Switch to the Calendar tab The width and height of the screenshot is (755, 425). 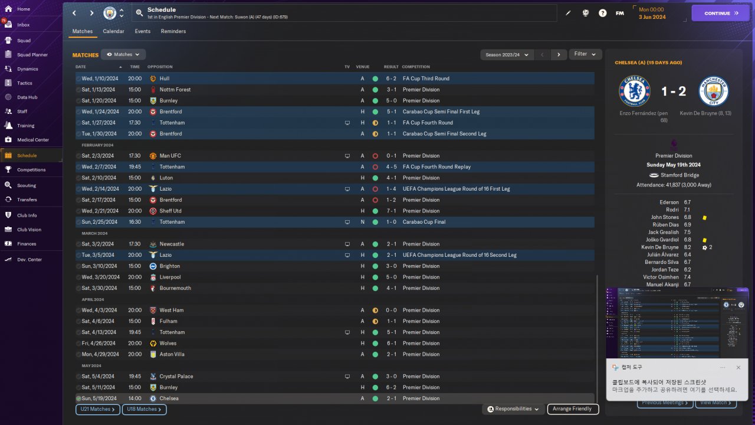113,31
